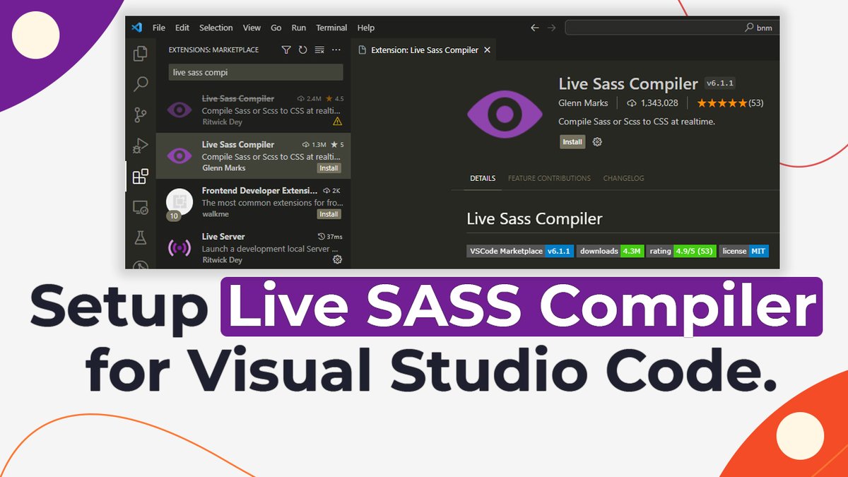Close the Live Sass Compiler editor tab
Viewport: 848px width, 477px height.
(487, 50)
